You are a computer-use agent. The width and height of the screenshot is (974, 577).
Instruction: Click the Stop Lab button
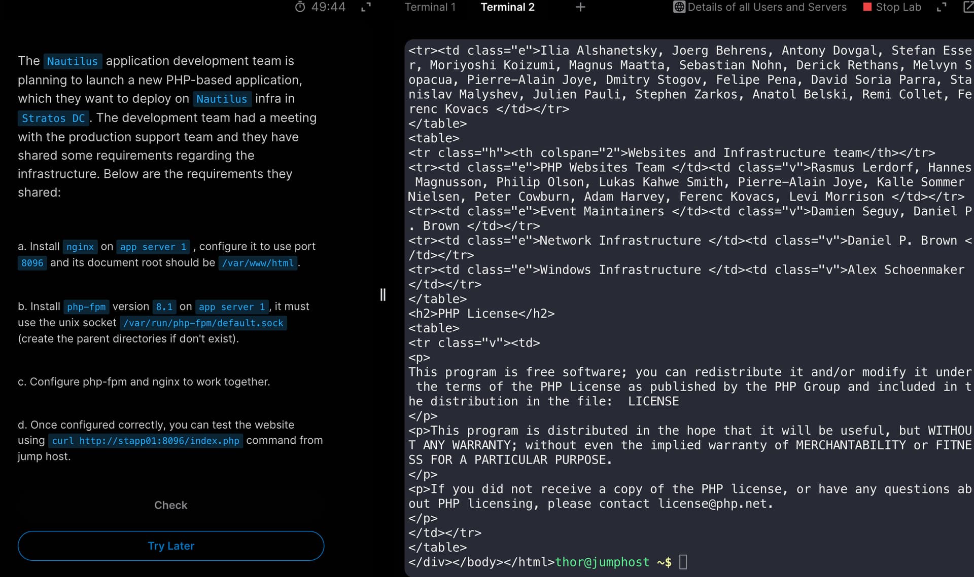[892, 7]
